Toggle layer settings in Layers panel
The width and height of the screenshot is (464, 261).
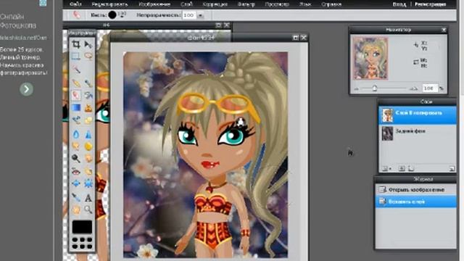coord(386,169)
